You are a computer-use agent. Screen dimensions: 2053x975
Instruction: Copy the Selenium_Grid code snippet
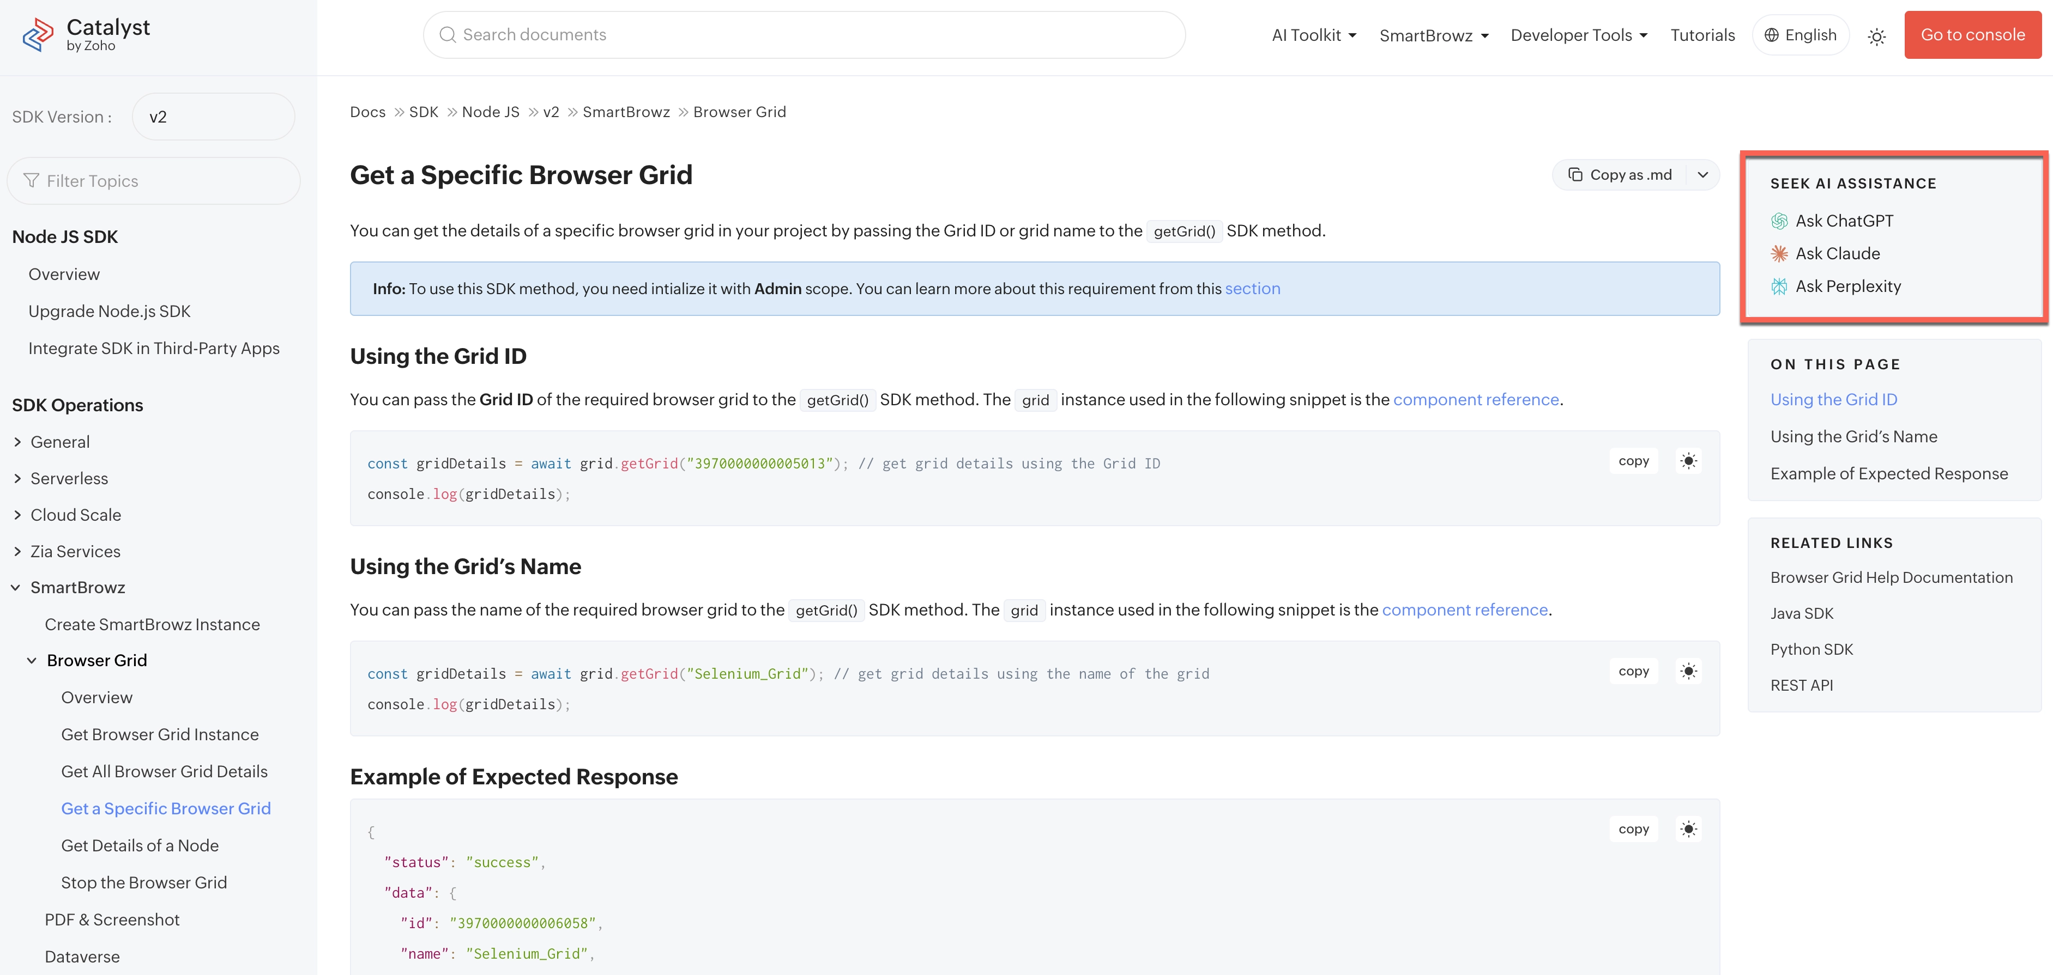pos(1634,671)
